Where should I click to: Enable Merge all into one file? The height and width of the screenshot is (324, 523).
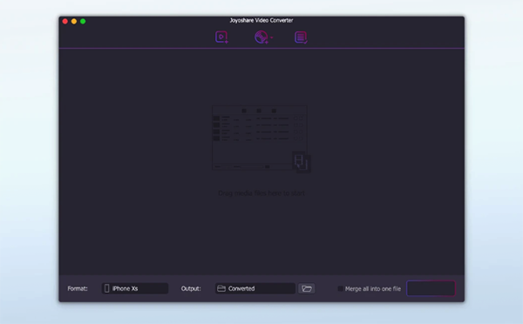click(x=340, y=288)
